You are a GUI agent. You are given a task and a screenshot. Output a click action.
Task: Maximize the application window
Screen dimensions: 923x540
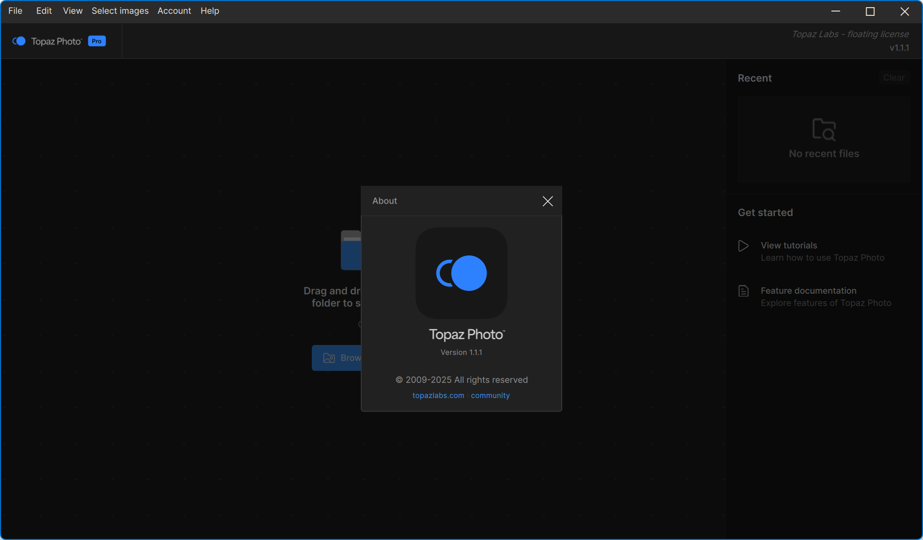click(870, 11)
